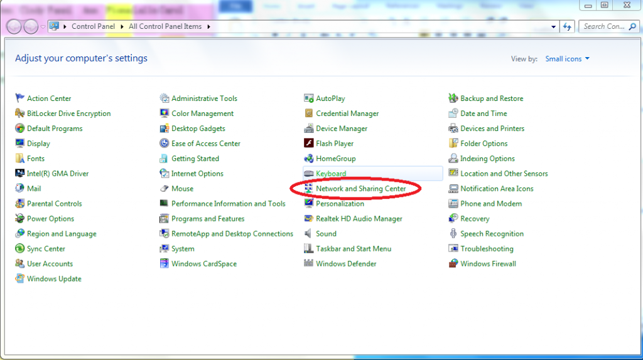Open the User Accounts icon
This screenshot has width=643, height=360.
[x=19, y=264]
